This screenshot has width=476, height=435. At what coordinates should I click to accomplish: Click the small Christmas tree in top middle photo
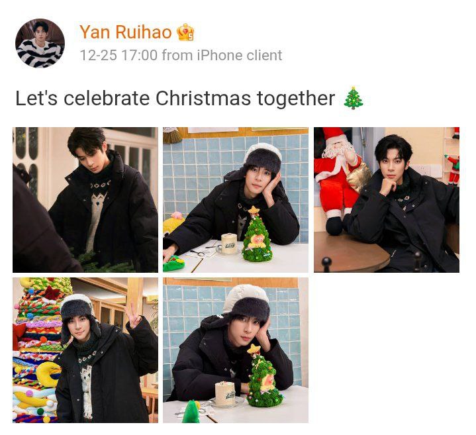tap(257, 234)
